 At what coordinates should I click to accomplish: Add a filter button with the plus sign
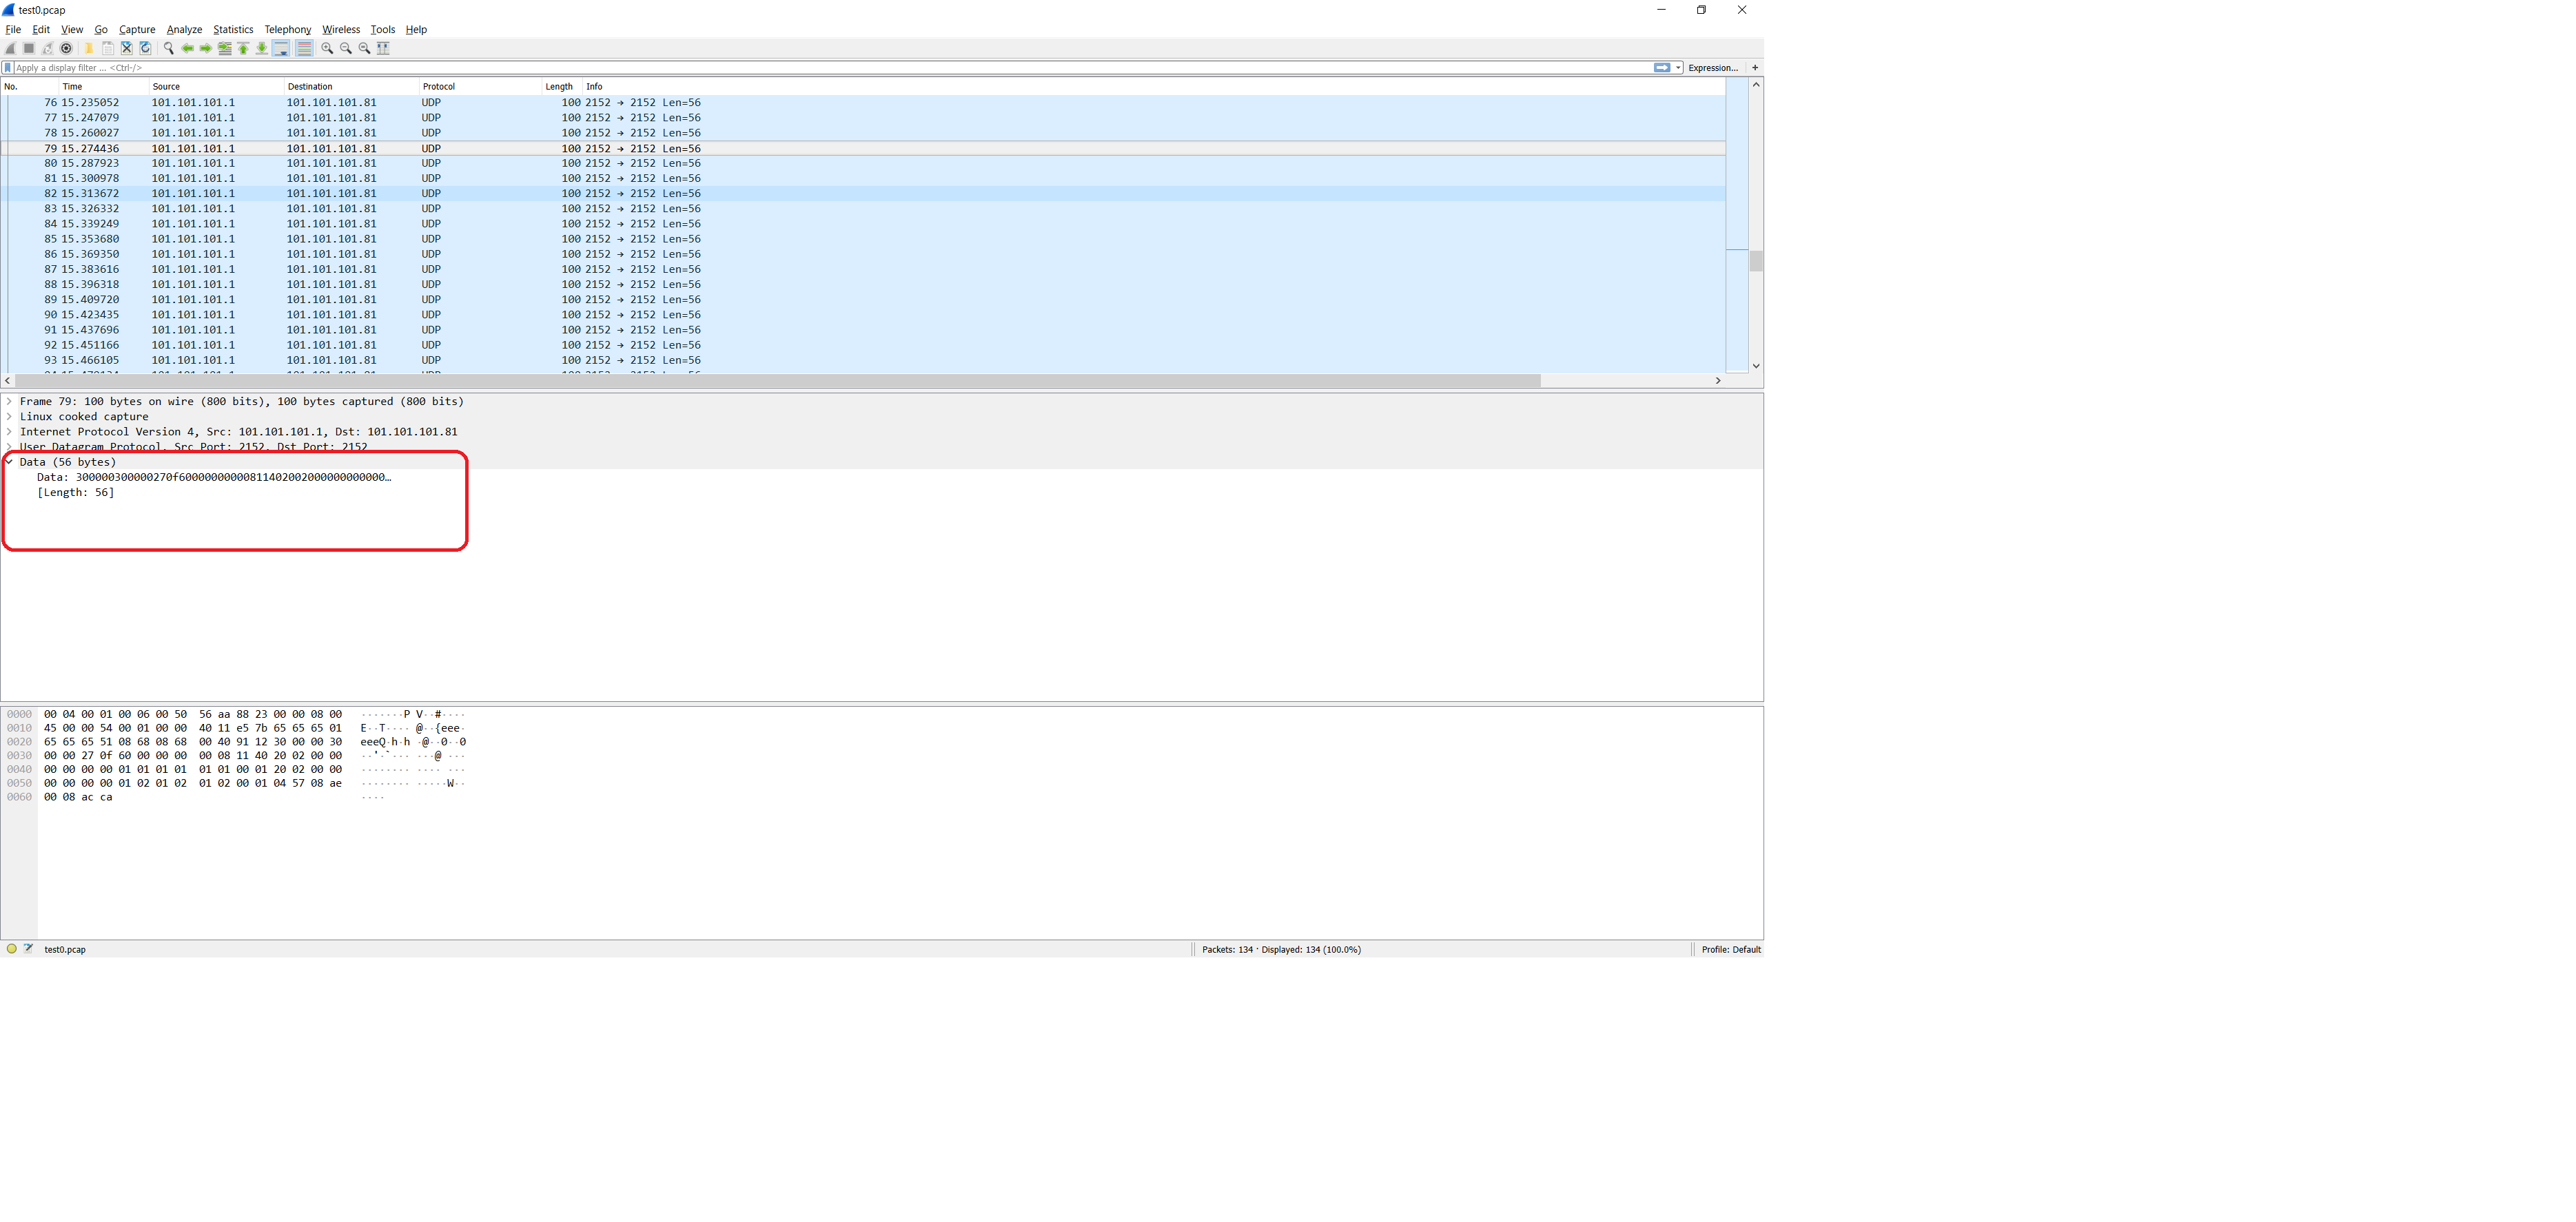[x=1756, y=68]
